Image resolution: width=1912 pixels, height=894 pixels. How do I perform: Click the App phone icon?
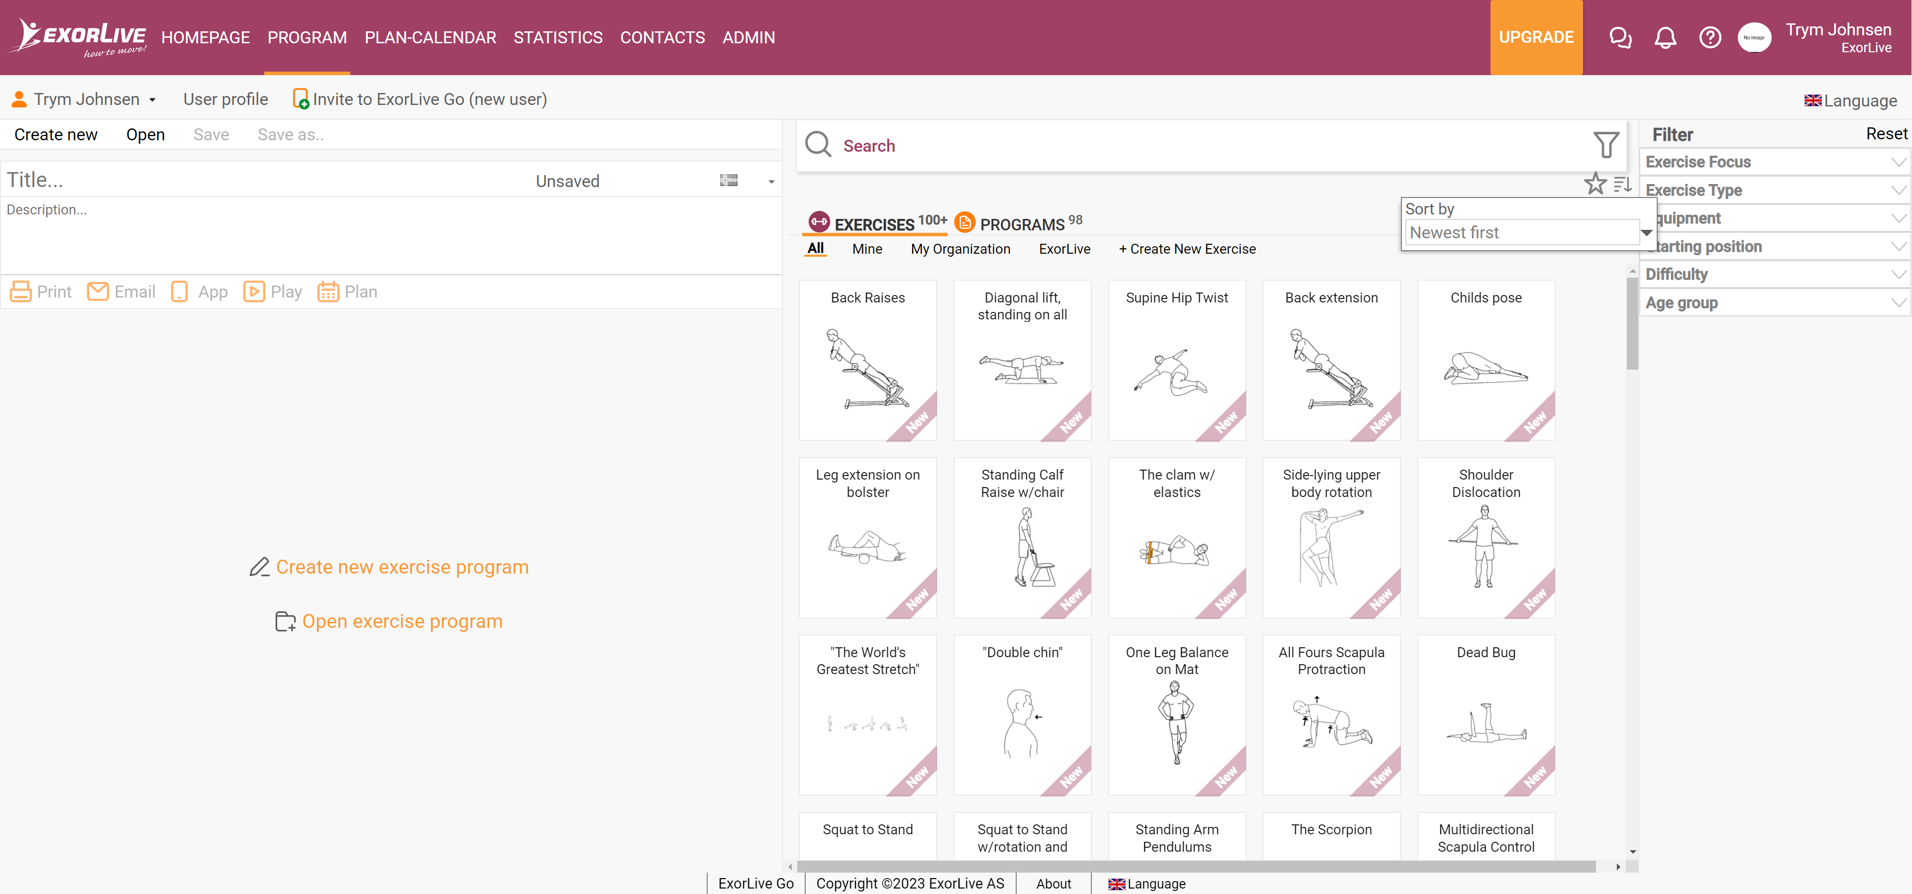(179, 292)
